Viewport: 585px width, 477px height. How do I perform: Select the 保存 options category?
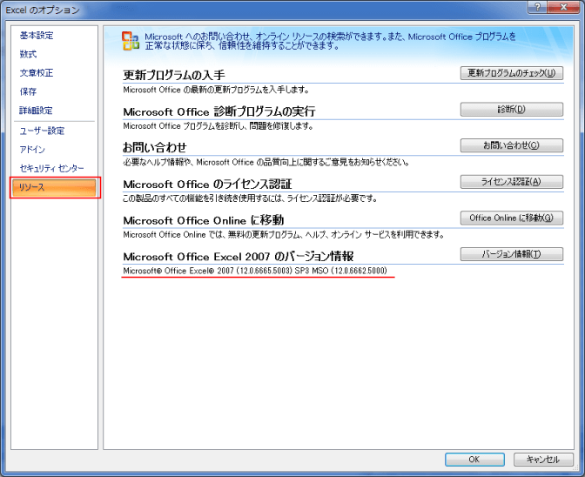(28, 91)
